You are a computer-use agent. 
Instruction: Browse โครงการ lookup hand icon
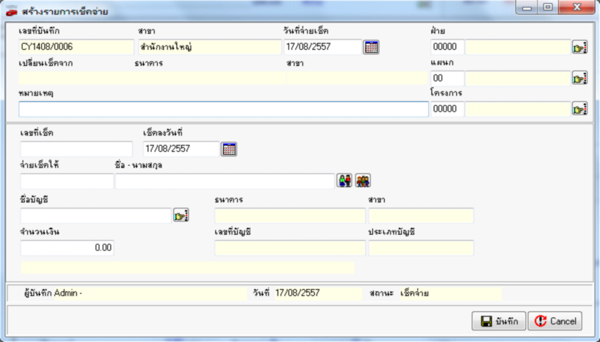[579, 109]
